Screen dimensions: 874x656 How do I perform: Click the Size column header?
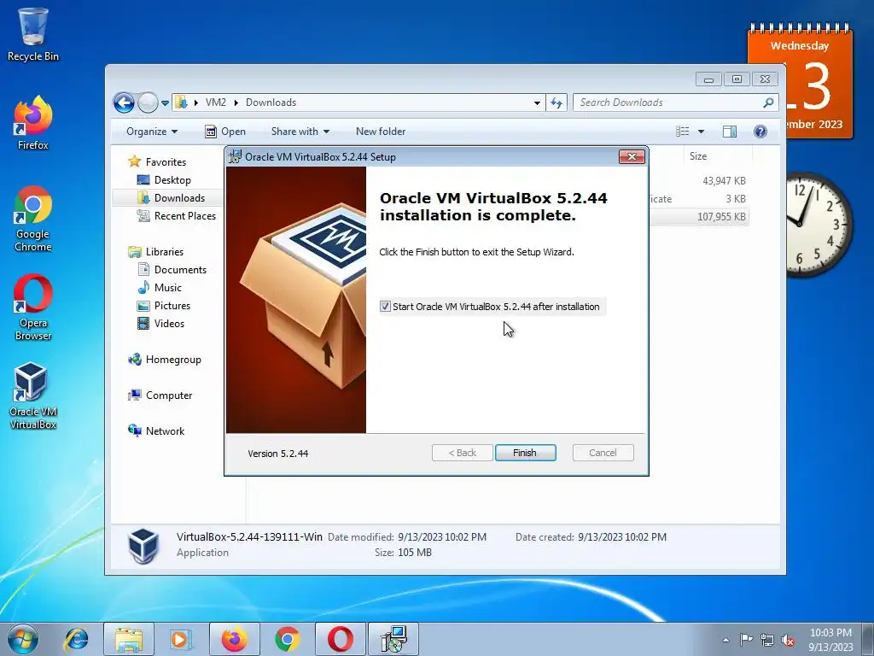[716, 156]
